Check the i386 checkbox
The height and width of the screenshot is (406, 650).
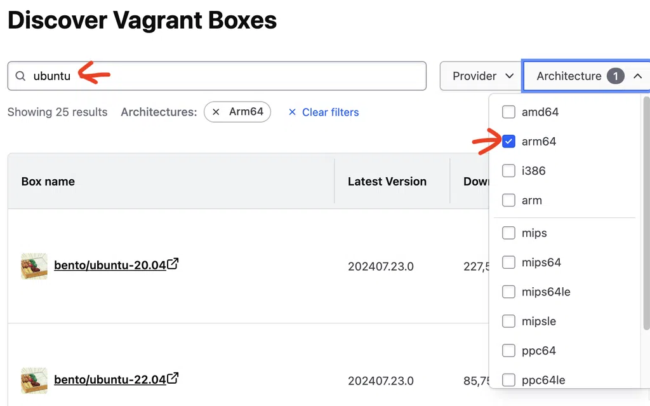click(508, 171)
